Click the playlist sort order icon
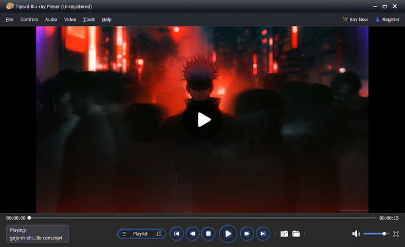The image size is (405, 247). point(159,234)
